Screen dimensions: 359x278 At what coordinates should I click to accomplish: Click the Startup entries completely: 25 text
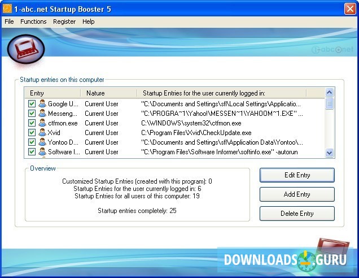[x=137, y=211]
